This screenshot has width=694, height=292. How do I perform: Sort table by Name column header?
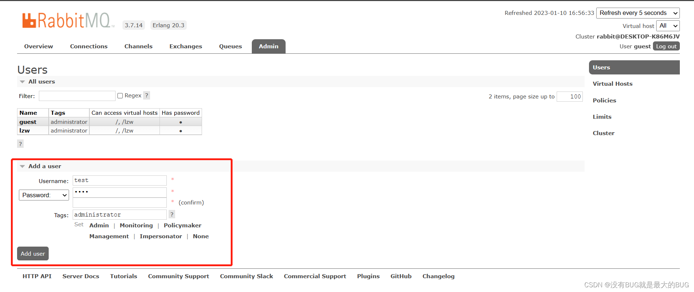28,113
